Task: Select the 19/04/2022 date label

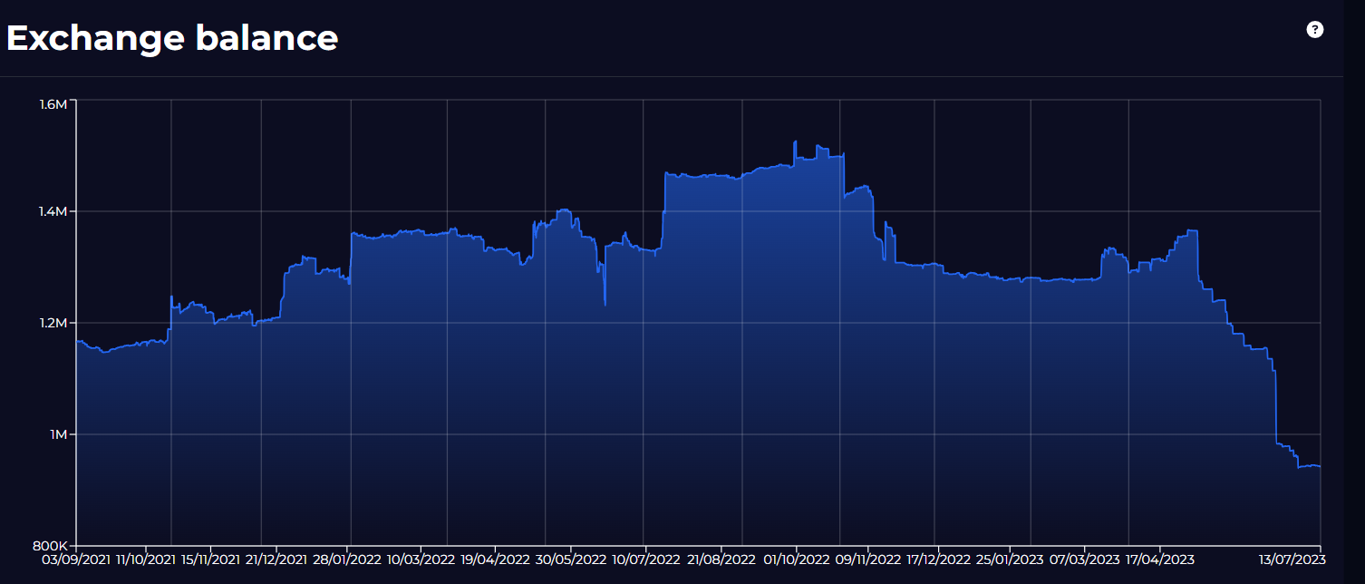Action: 495,560
